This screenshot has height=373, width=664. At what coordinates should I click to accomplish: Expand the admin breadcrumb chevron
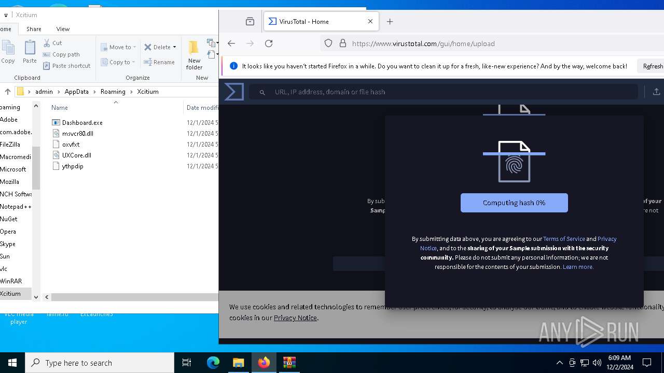(x=59, y=92)
